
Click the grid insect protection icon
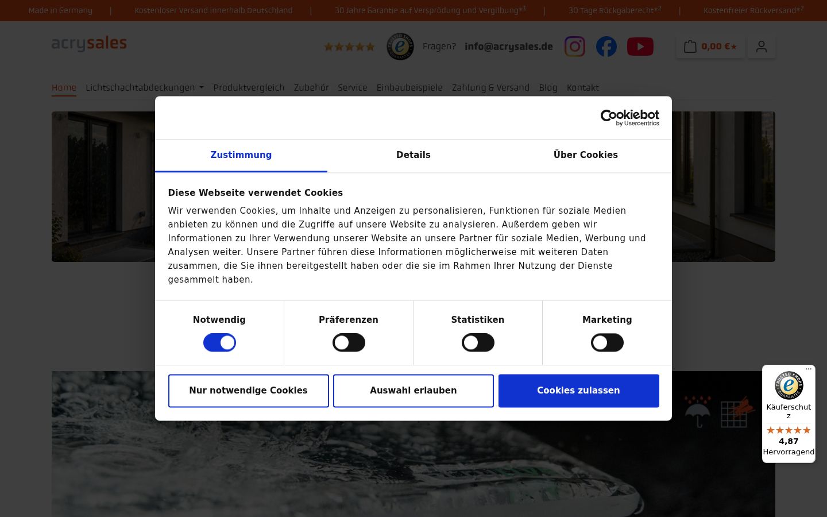click(x=737, y=412)
